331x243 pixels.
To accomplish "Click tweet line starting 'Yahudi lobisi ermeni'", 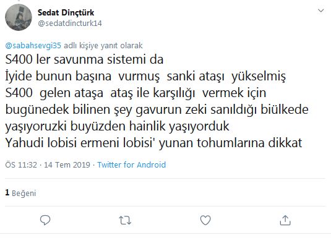I will point(153,143).
